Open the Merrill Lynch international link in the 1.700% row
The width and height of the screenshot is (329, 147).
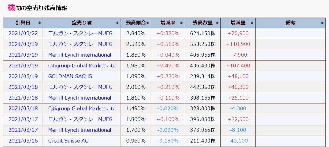80,130
